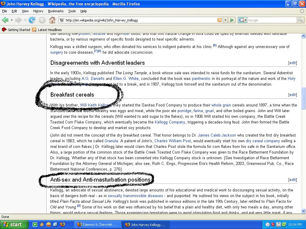Follow the sexually transmissible diseases link

click(x=135, y=196)
